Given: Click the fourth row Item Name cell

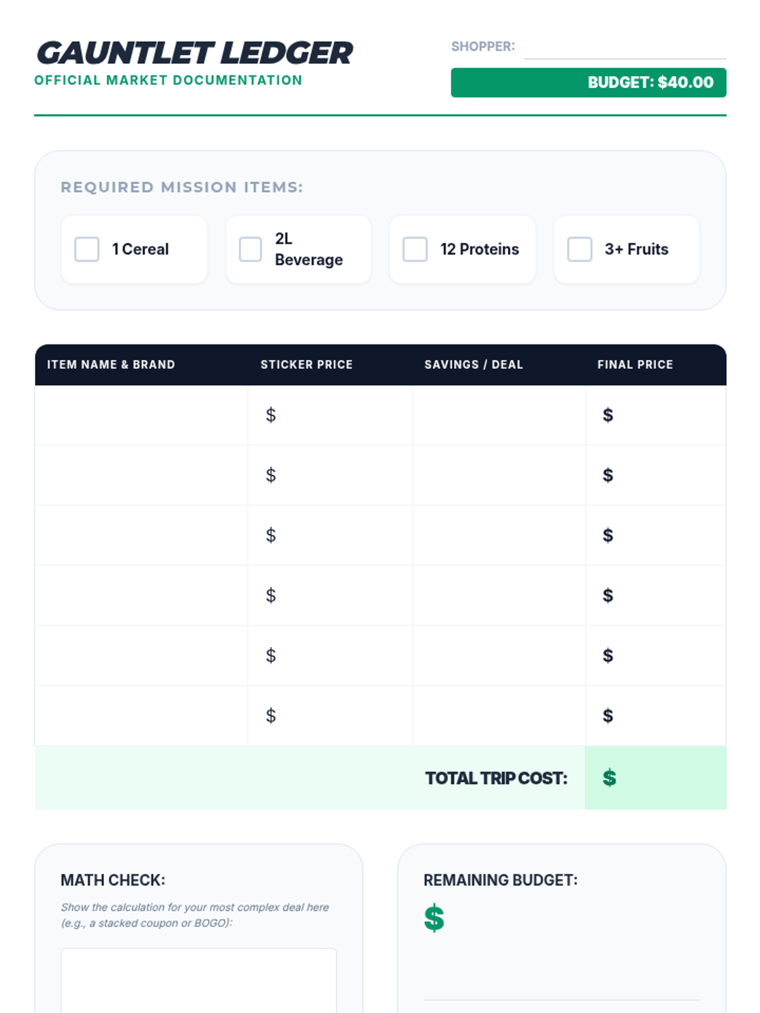Looking at the screenshot, I should (x=141, y=596).
